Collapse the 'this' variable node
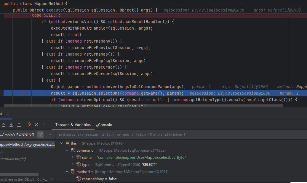Viewport: 307px width, 183px height. pyautogui.click(x=61, y=143)
